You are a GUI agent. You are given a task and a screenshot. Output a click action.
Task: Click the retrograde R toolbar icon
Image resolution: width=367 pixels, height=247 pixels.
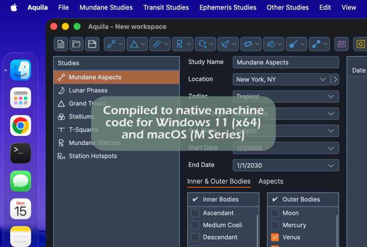tap(179, 44)
